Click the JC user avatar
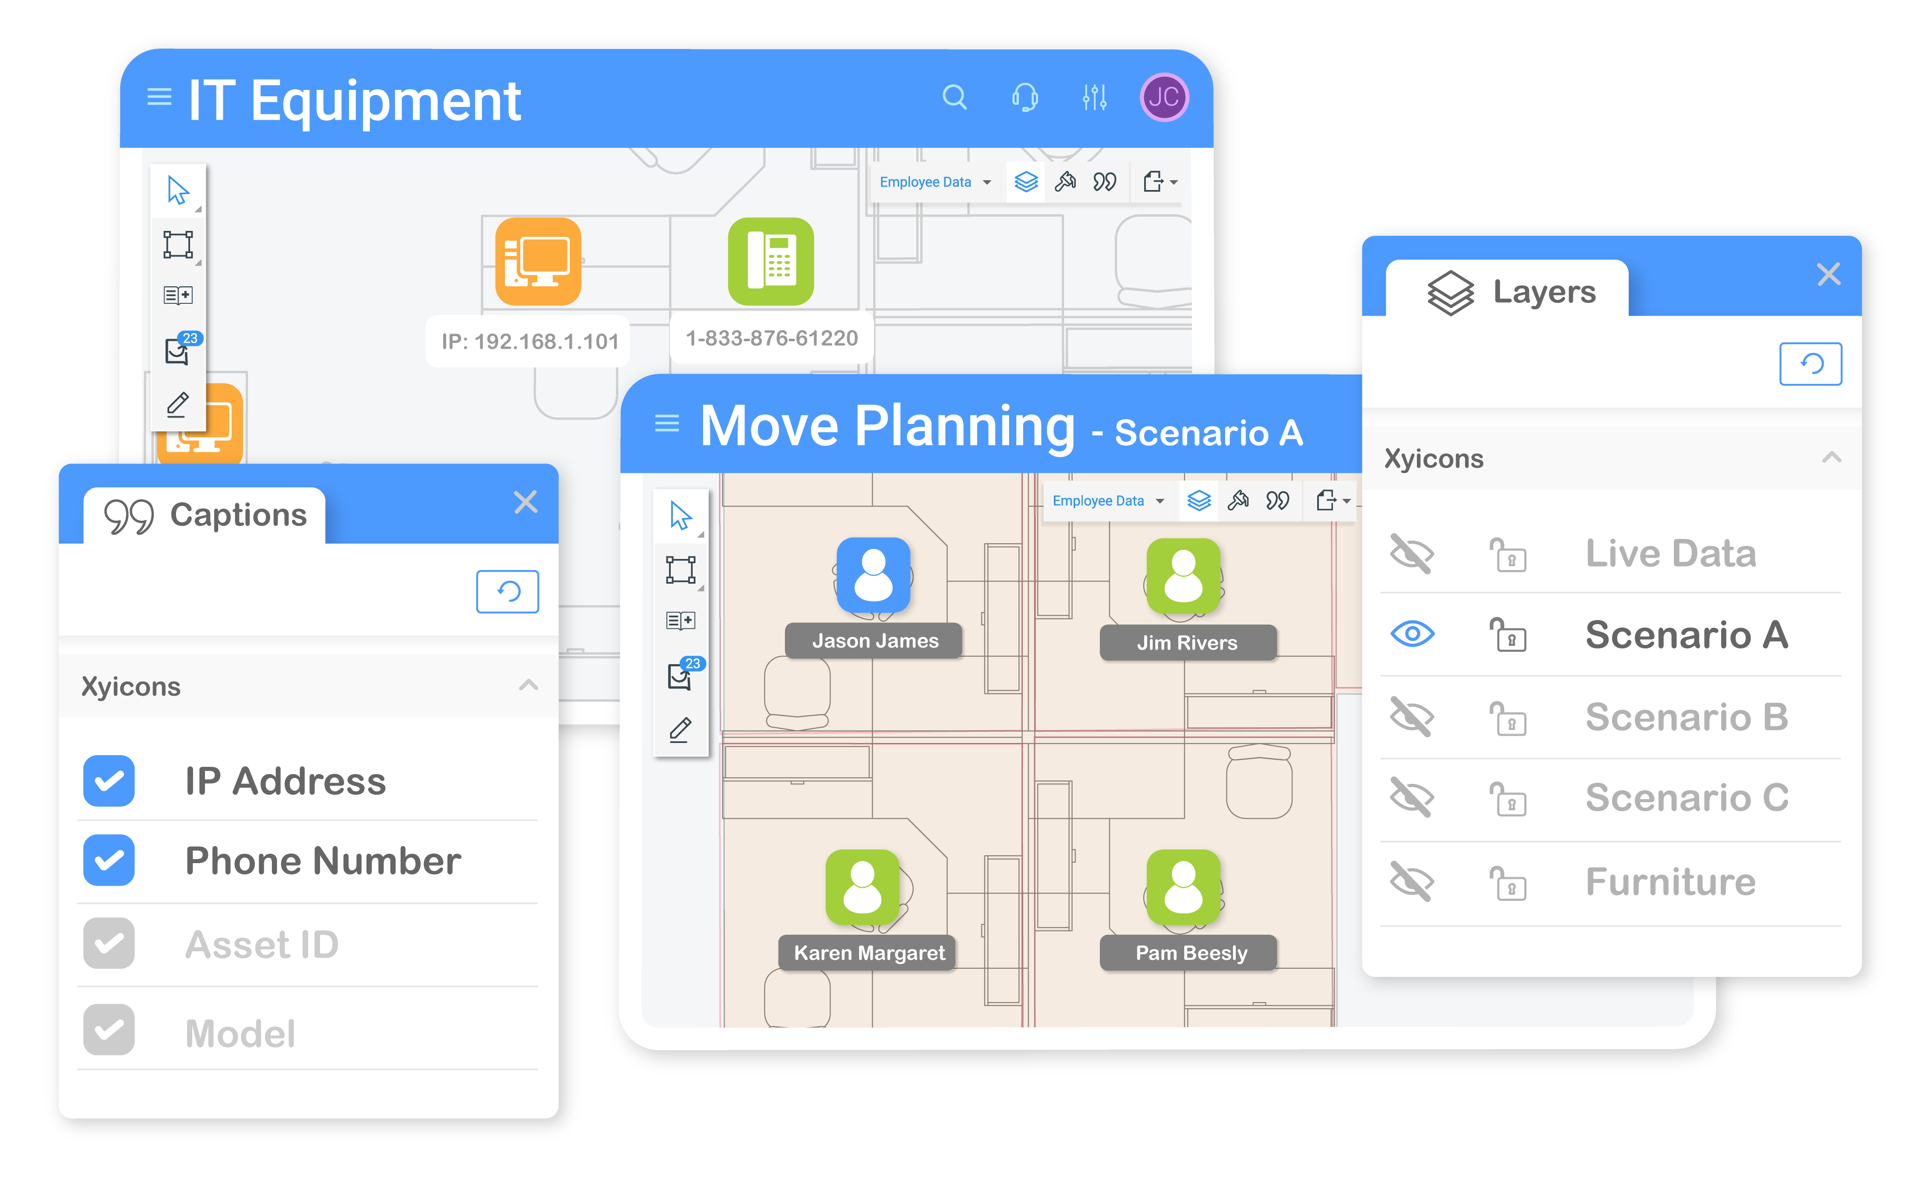Screen dimensions: 1924x1195 tap(1164, 97)
